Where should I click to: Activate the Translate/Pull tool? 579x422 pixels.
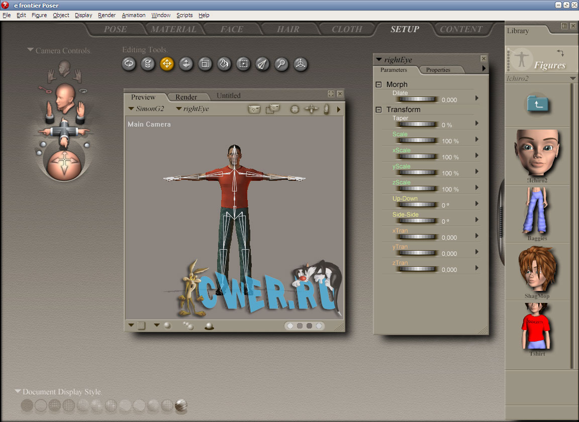click(167, 64)
